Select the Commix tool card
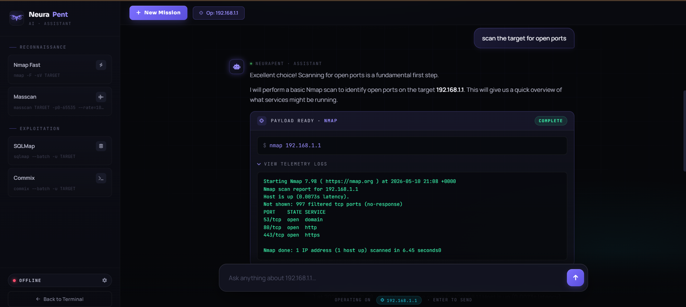 (x=60, y=182)
